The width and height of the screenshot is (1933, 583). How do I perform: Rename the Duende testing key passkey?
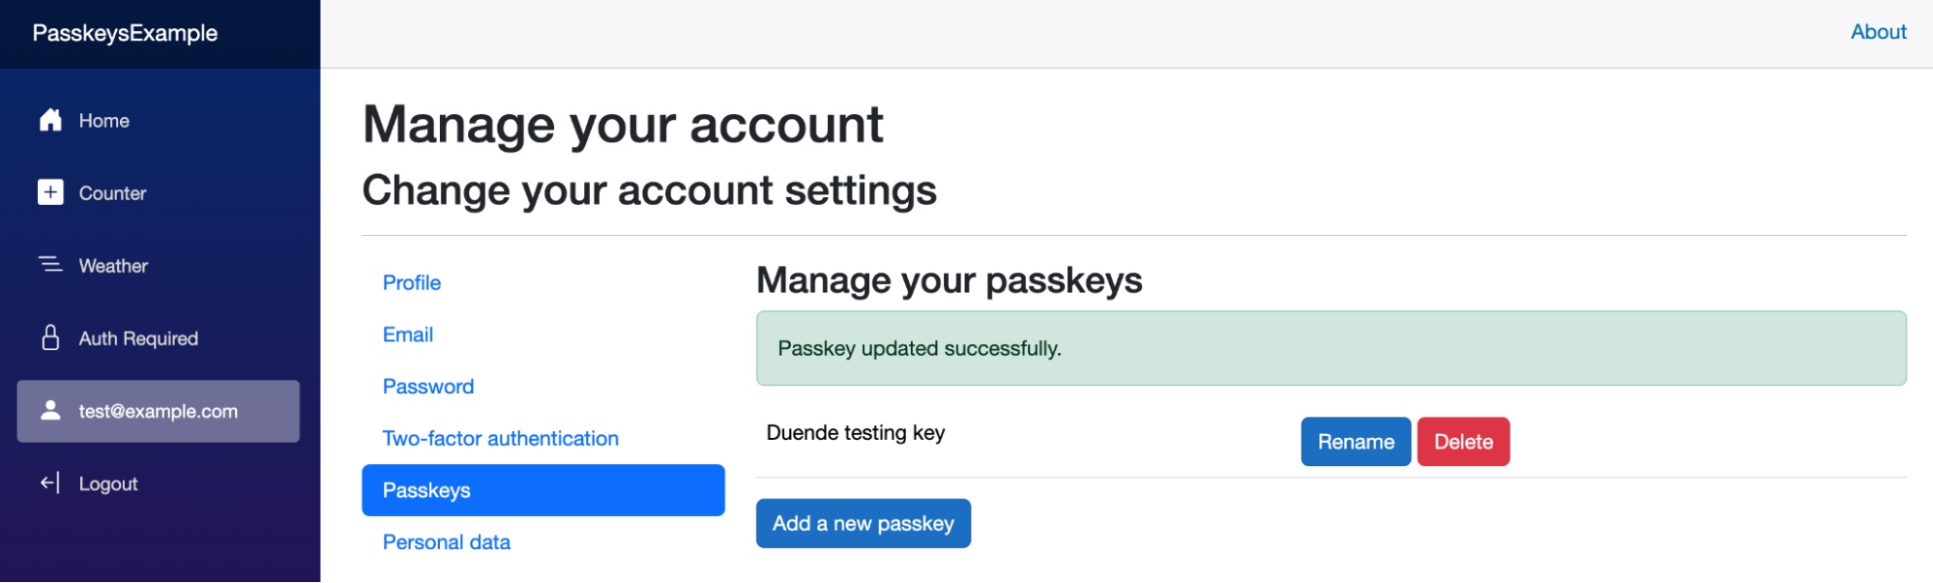(1355, 442)
